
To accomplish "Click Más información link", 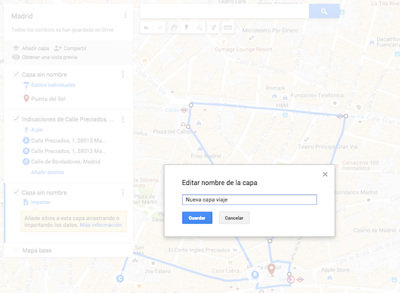I will pyautogui.click(x=101, y=225).
